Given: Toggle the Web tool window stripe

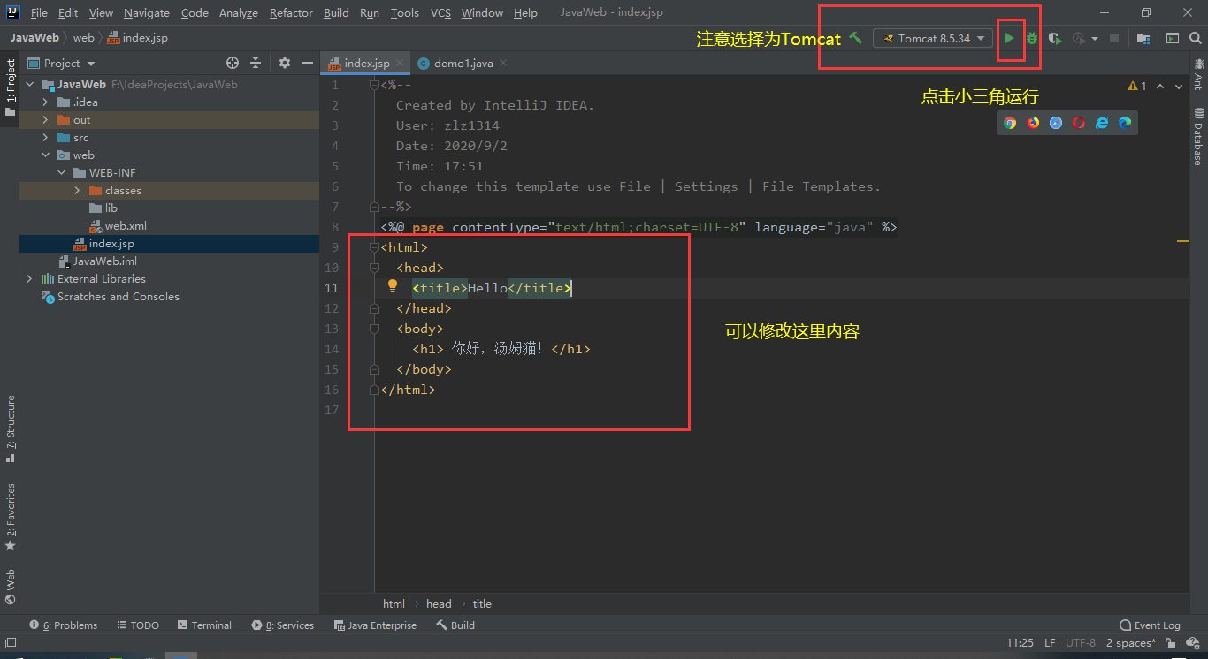Looking at the screenshot, I should click(10, 587).
